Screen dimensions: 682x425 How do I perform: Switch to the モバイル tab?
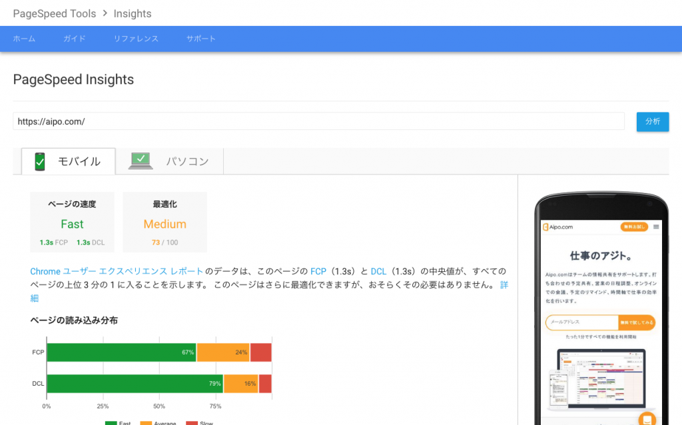[x=69, y=161]
